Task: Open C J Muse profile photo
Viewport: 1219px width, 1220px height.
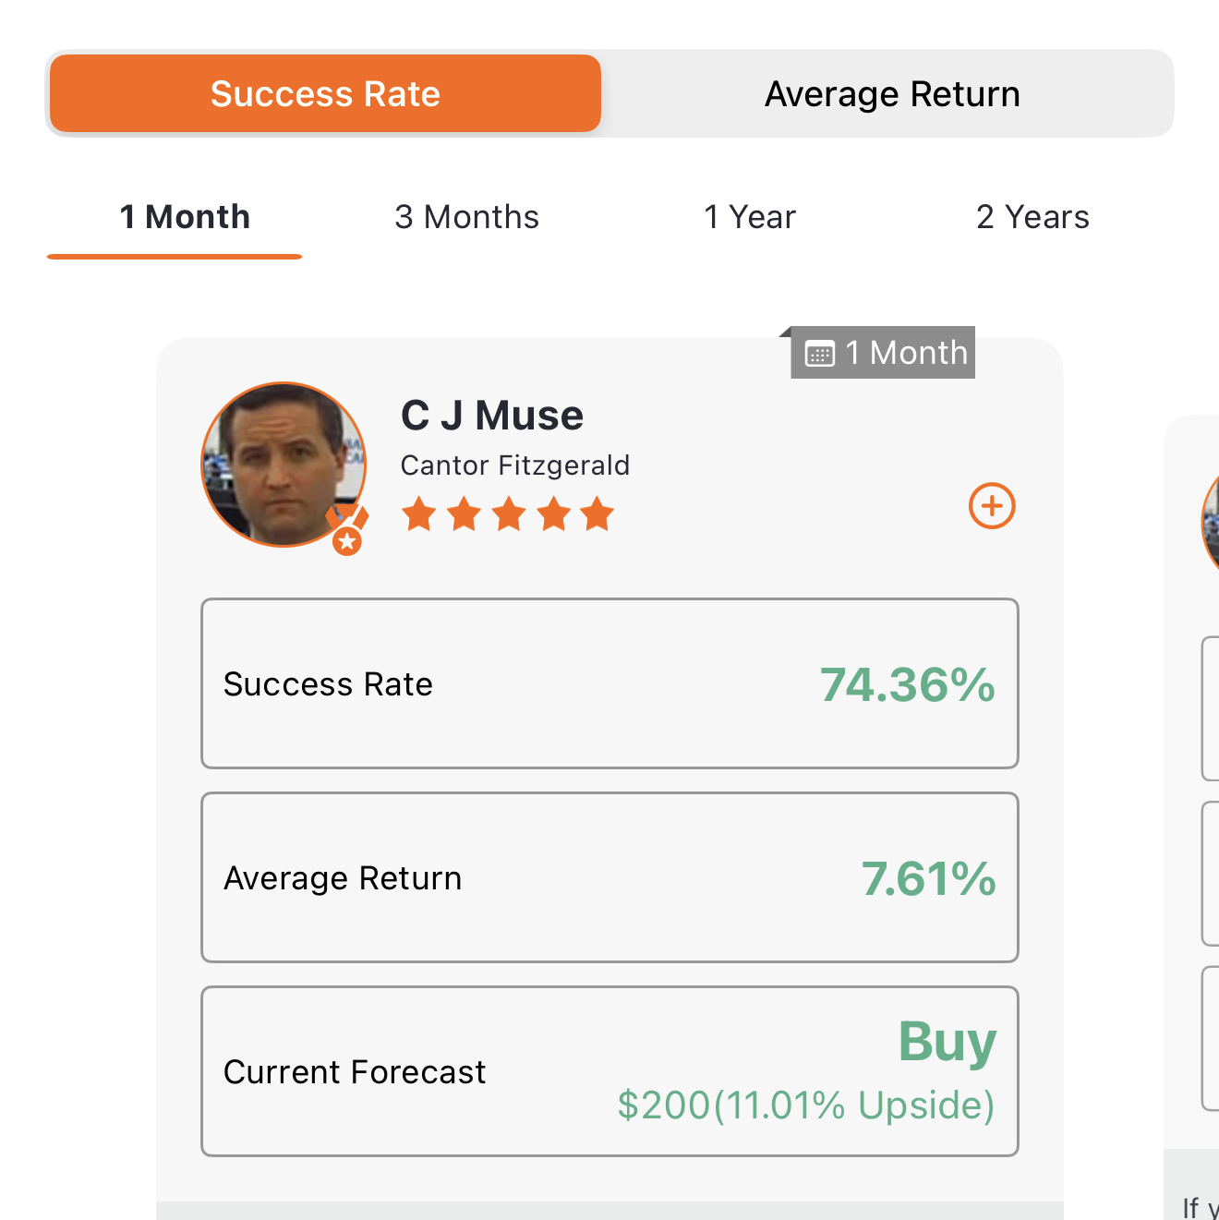Action: tap(284, 465)
